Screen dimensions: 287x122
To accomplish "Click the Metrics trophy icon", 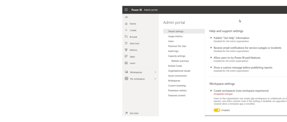I will click(126, 50).
